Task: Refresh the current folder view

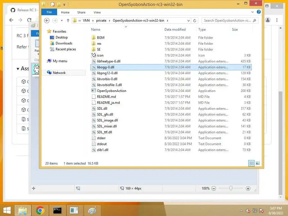Action: click(195, 21)
